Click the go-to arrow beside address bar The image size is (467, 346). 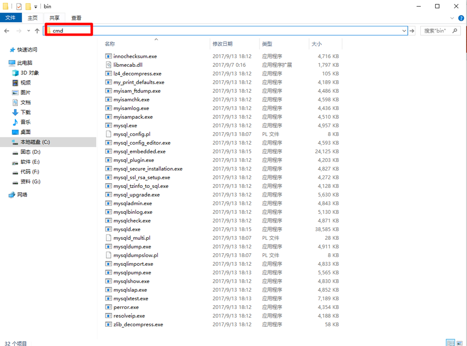pyautogui.click(x=412, y=31)
